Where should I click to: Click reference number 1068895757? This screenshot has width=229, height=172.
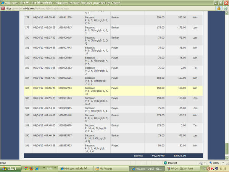[x=65, y=136]
